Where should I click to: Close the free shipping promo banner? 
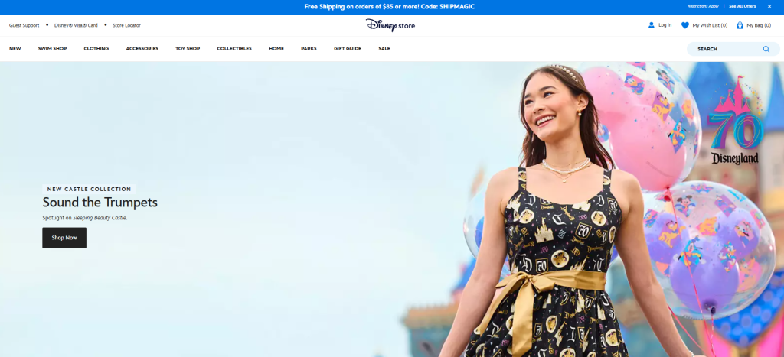click(x=769, y=6)
